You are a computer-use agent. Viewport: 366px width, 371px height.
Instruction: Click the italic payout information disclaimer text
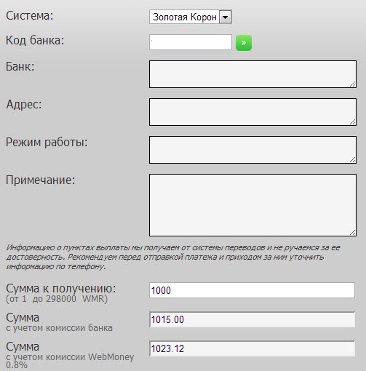pos(173,257)
